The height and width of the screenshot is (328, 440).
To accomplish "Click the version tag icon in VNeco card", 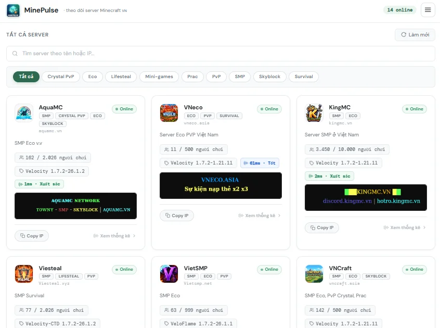I will coord(166,163).
